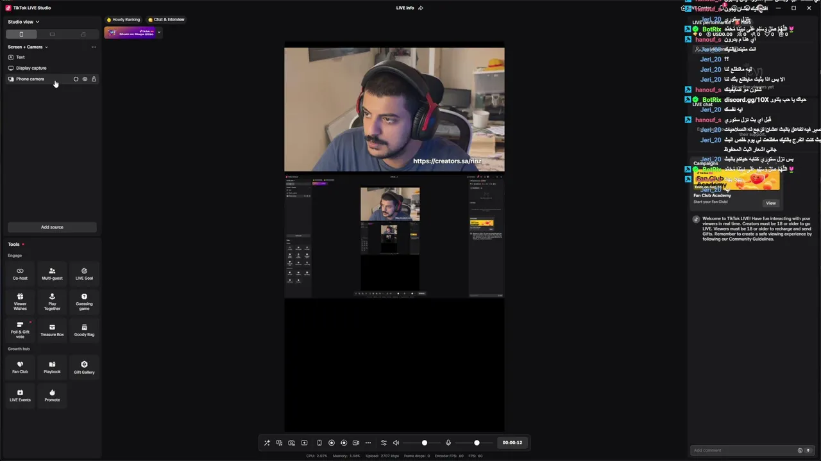Open scene more options menu
The width and height of the screenshot is (821, 461).
pos(94,47)
